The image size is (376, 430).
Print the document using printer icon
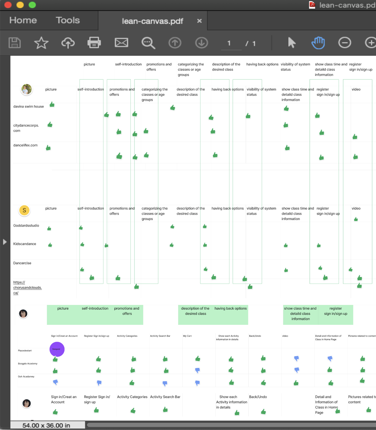(94, 43)
